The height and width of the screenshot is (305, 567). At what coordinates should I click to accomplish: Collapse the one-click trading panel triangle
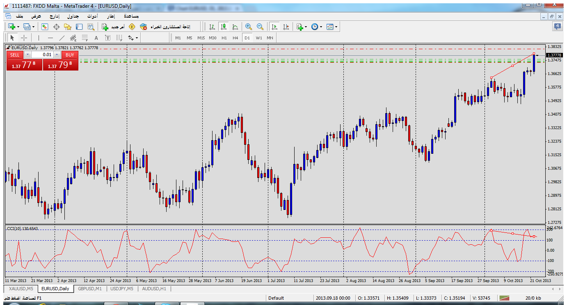[9, 48]
